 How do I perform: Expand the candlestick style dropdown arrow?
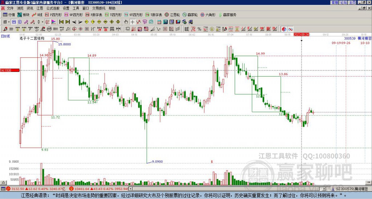(43, 22)
